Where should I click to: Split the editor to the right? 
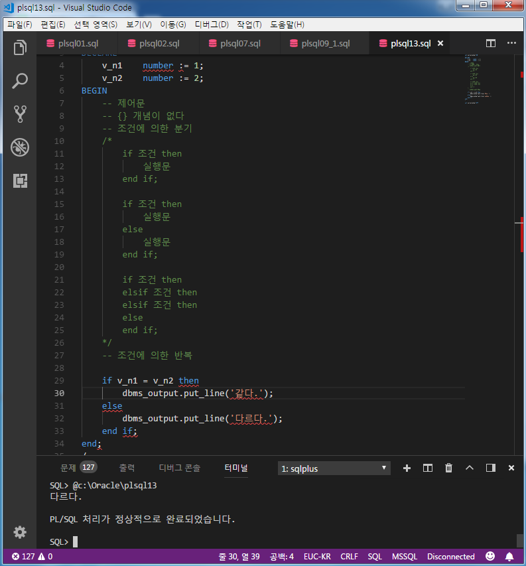pos(491,43)
